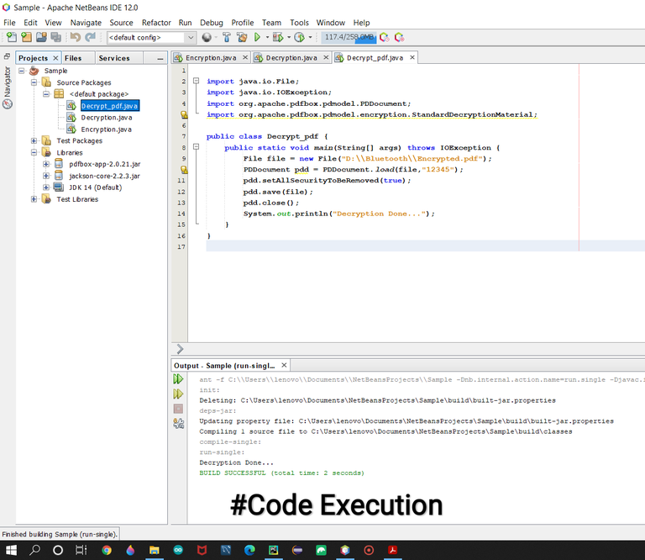Switch to the Services panel tab

(x=114, y=58)
